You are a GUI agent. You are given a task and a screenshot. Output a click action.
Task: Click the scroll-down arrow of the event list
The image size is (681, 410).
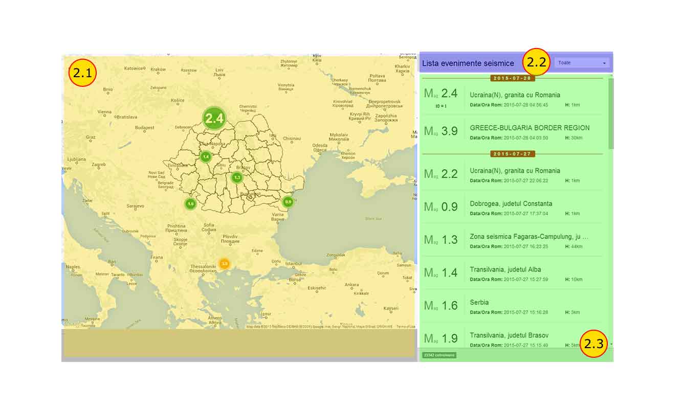[x=611, y=345]
